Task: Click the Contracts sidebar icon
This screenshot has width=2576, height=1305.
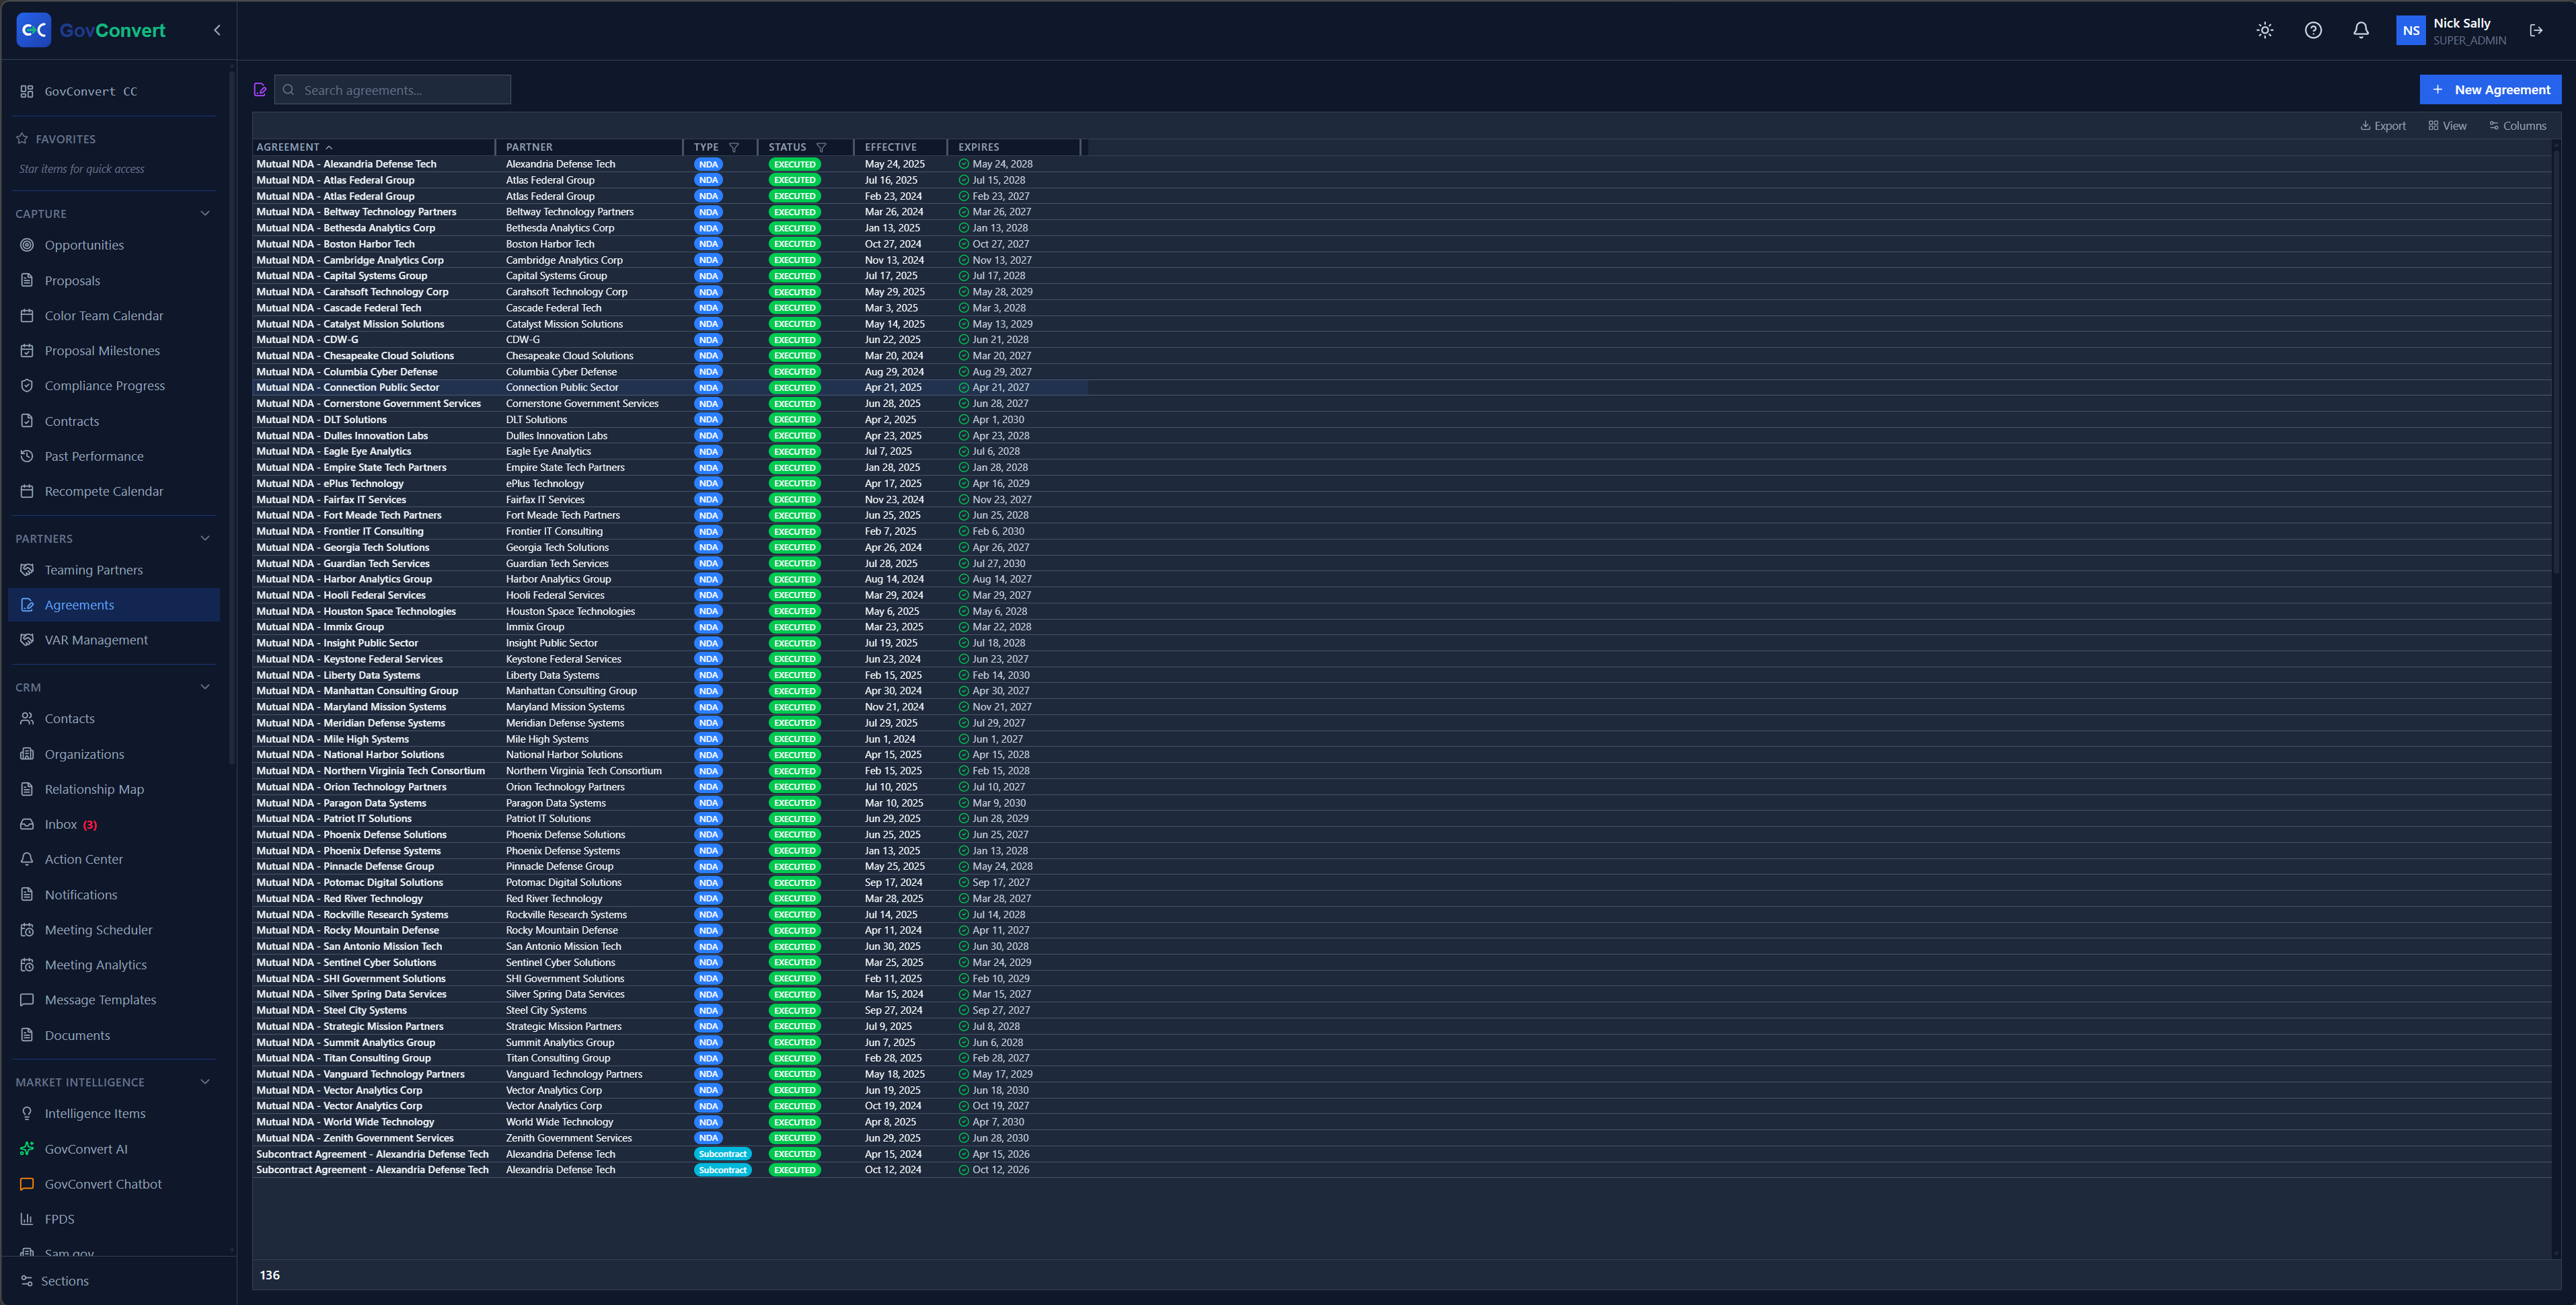Action: [27, 421]
